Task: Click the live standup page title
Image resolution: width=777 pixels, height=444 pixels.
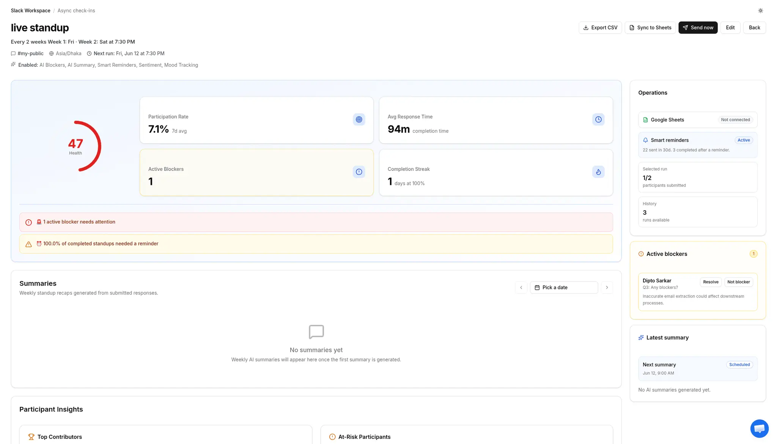Action: coord(40,28)
